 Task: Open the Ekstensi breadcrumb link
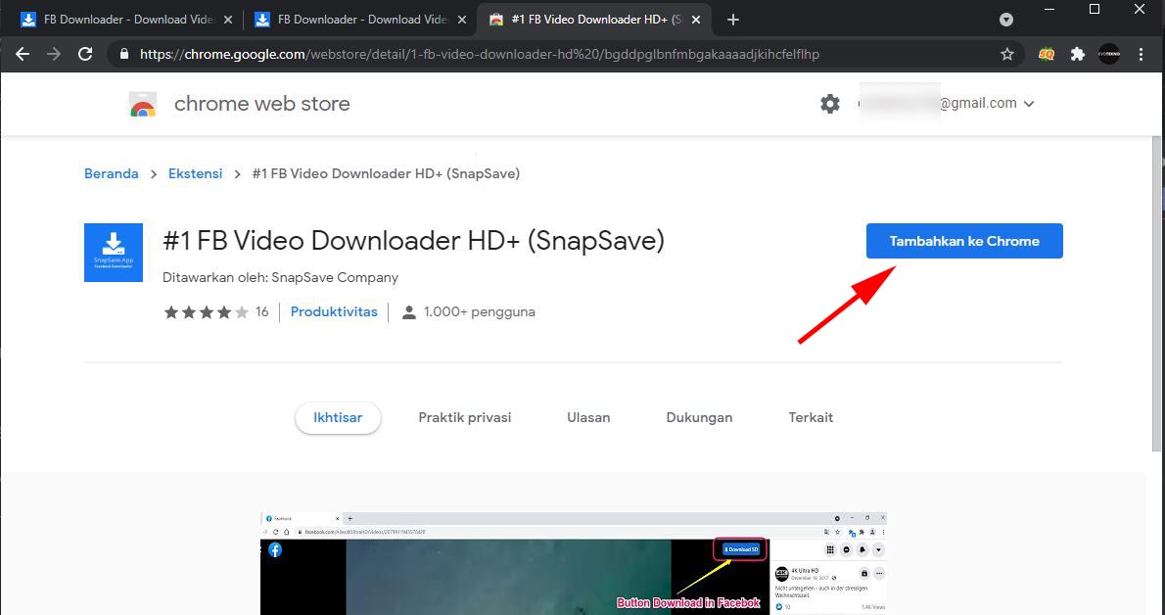(x=196, y=174)
